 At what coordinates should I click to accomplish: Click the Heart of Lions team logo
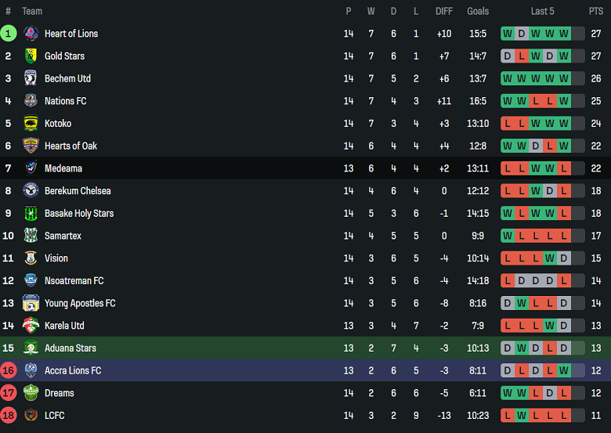(31, 34)
